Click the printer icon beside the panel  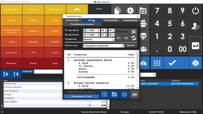tap(143, 23)
